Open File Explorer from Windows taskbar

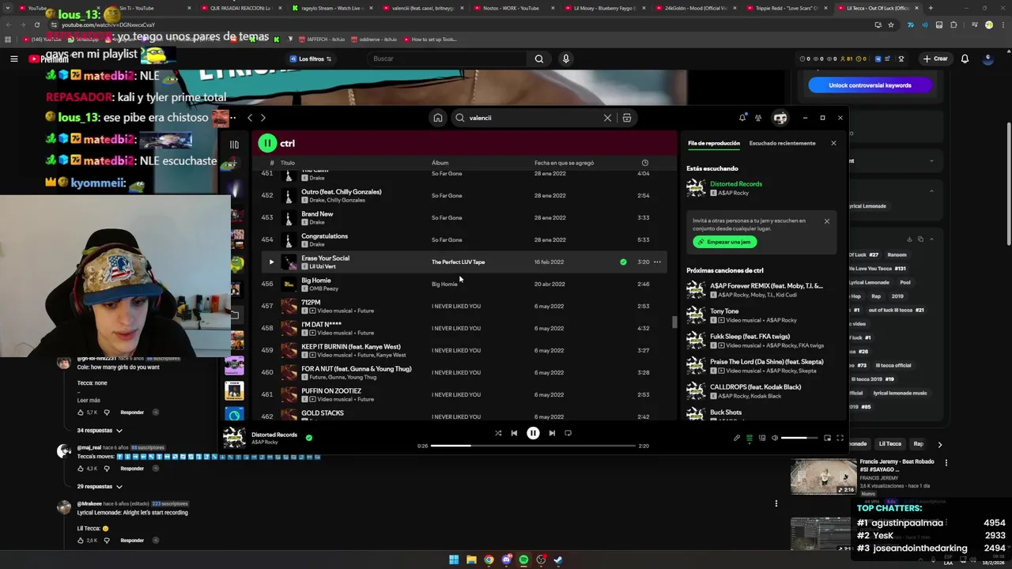click(x=471, y=560)
